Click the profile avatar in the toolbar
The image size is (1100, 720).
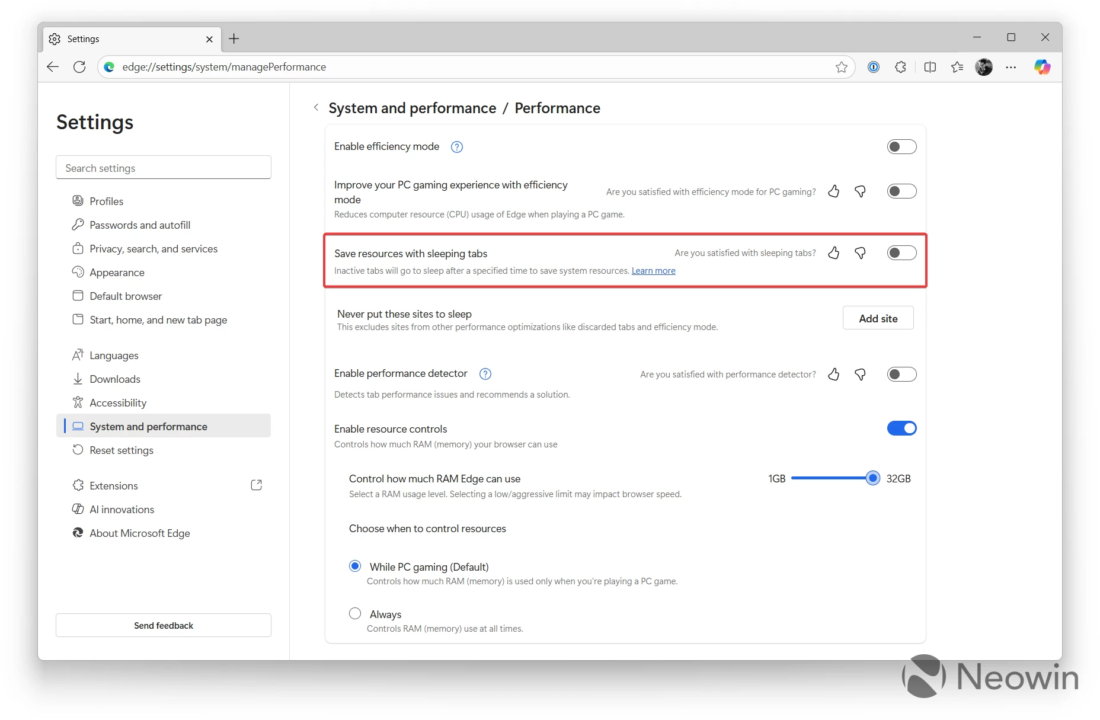[x=984, y=67]
